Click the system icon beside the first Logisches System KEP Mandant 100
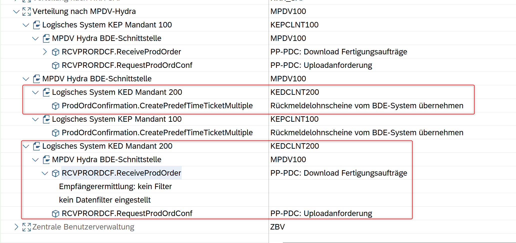 coord(36,25)
